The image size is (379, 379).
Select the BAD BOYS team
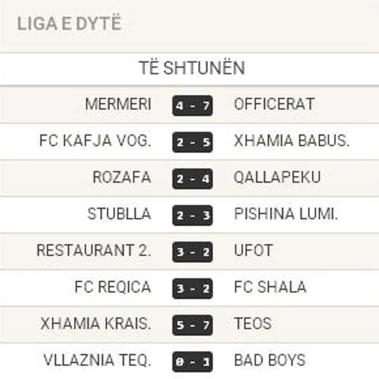point(270,360)
